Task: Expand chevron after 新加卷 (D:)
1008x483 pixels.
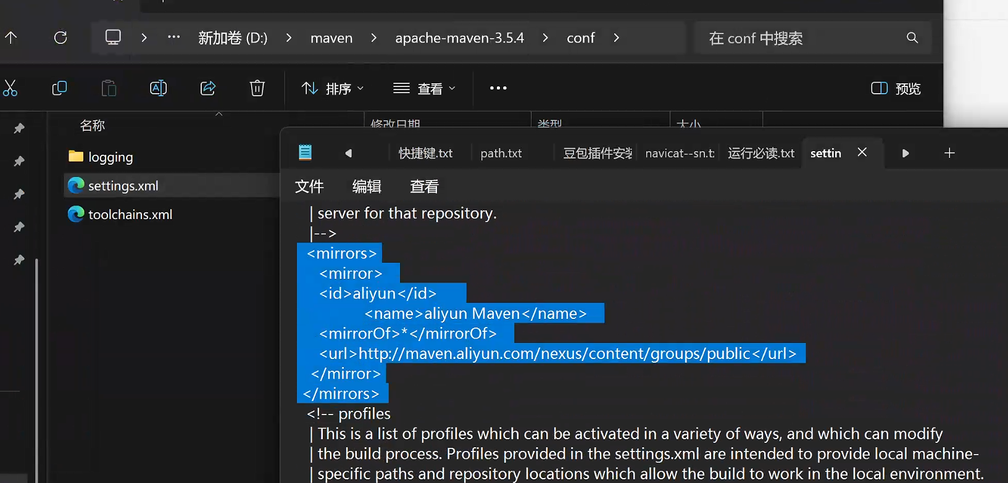Action: point(289,38)
